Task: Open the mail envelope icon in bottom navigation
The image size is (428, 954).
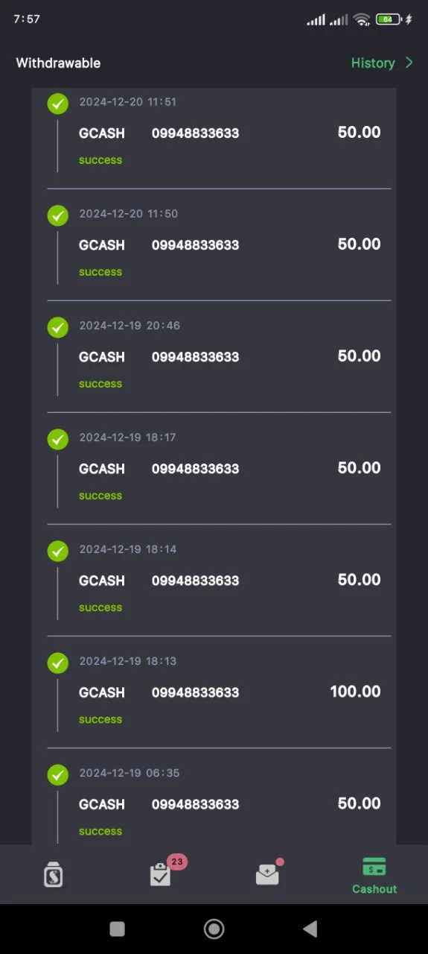Action: (268, 874)
